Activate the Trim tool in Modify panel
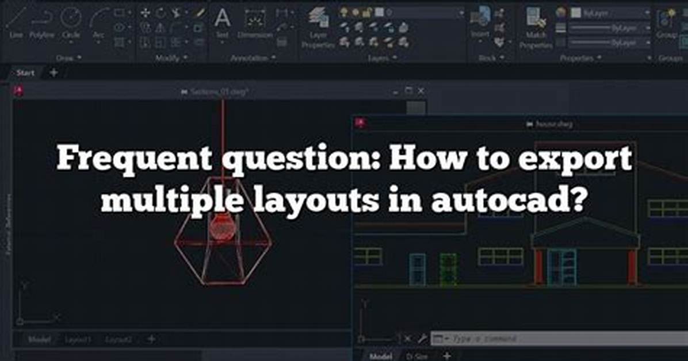 177,13
